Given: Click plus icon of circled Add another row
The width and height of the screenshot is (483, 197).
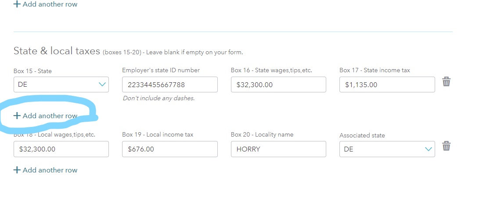Looking at the screenshot, I should click(x=17, y=116).
